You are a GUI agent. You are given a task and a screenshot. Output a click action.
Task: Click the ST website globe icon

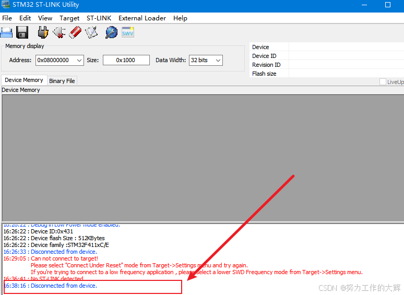111,32
